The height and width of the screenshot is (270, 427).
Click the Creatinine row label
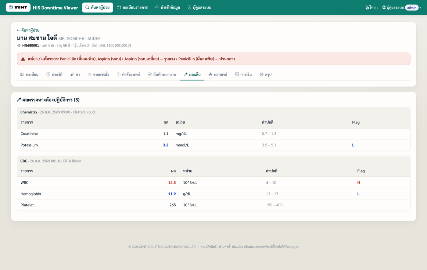click(29, 134)
